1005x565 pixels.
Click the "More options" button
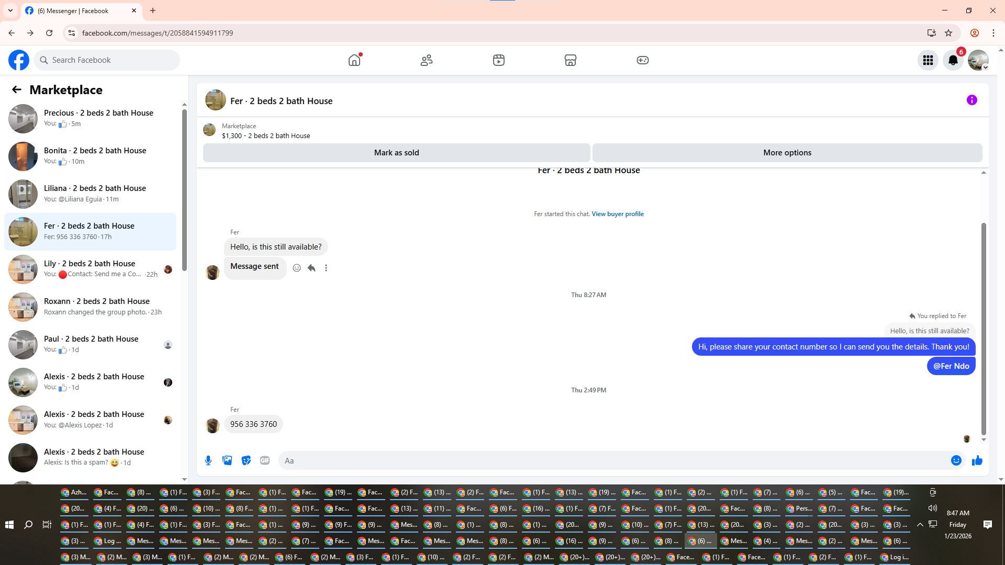point(787,153)
